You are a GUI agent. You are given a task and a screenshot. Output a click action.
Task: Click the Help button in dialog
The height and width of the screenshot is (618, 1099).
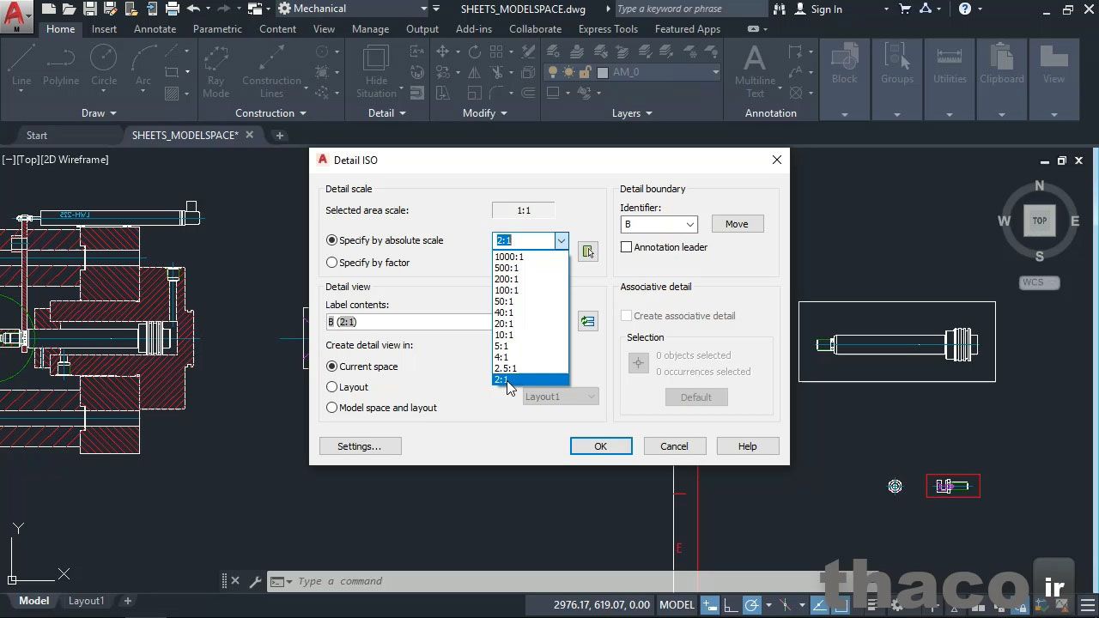[748, 446]
